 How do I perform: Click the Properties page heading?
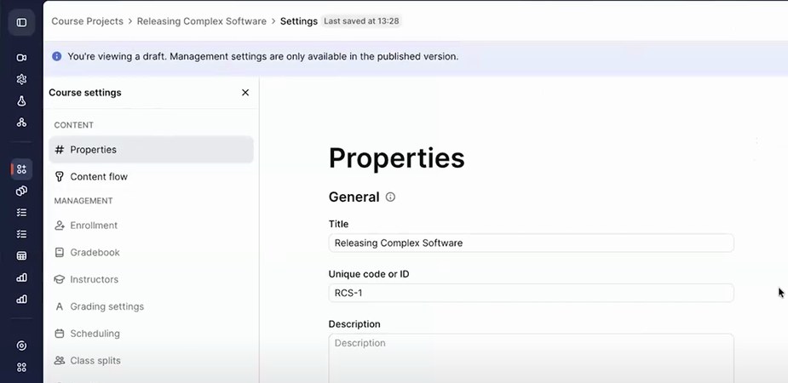coord(396,158)
